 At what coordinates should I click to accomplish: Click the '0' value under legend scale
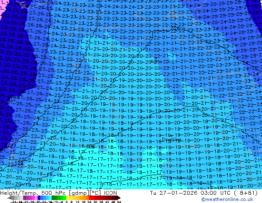click(x=67, y=202)
